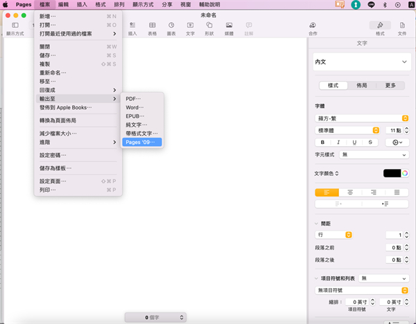Image resolution: width=416 pixels, height=324 pixels.
Task: Click the 圖表 (Chart) toolbar icon
Action: coord(171,28)
